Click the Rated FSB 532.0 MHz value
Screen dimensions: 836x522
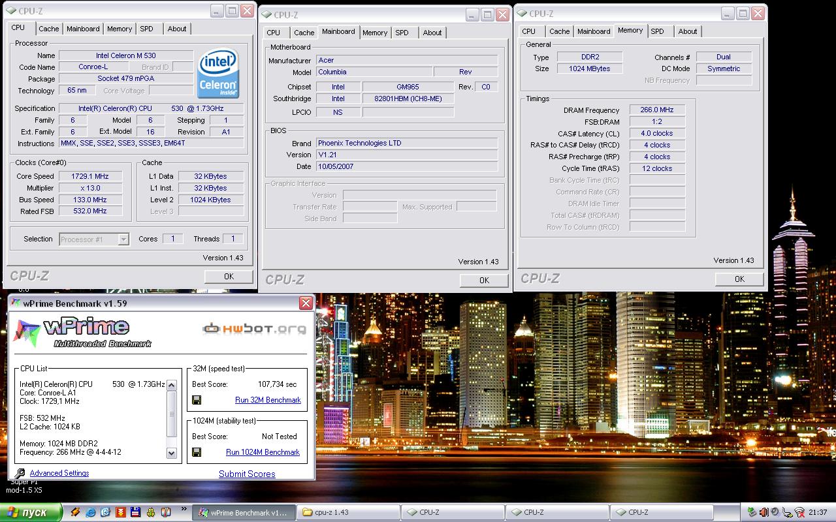coord(90,211)
